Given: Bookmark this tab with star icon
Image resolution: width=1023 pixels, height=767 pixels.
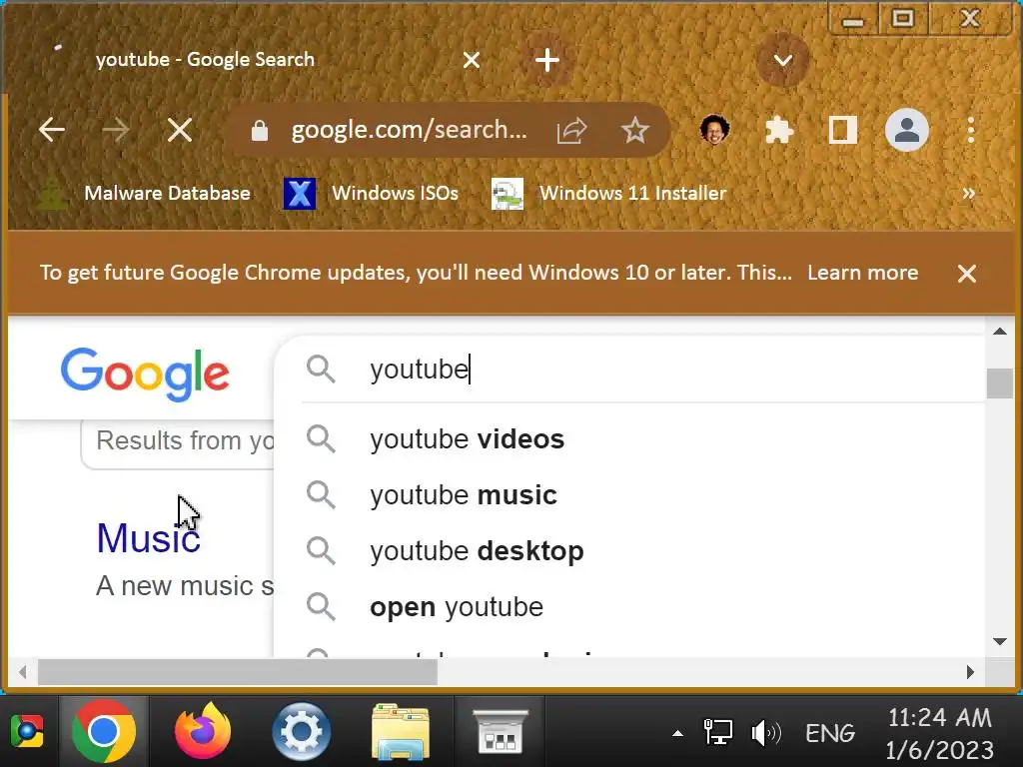Looking at the screenshot, I should pos(634,131).
